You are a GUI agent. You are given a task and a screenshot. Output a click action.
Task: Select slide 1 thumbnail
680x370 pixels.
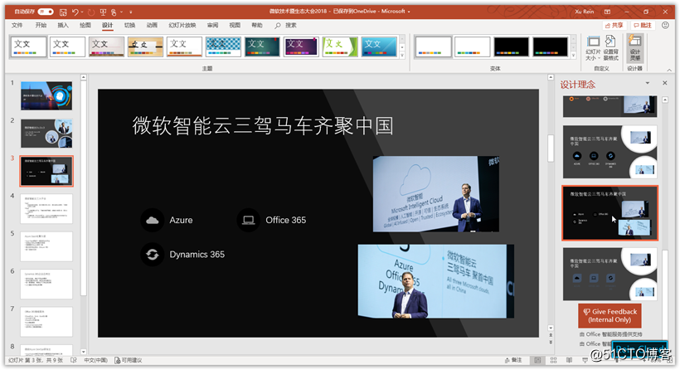point(46,95)
